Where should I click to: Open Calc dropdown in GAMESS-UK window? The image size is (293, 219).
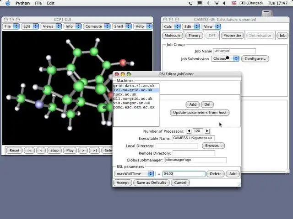[x=171, y=26]
